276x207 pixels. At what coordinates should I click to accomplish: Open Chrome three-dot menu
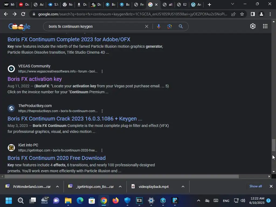tap(270, 14)
